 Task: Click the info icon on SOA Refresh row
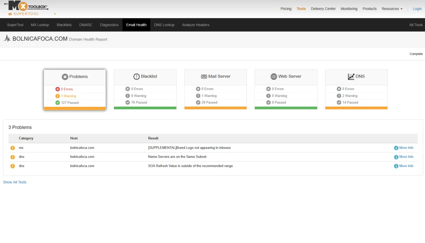tap(396, 166)
